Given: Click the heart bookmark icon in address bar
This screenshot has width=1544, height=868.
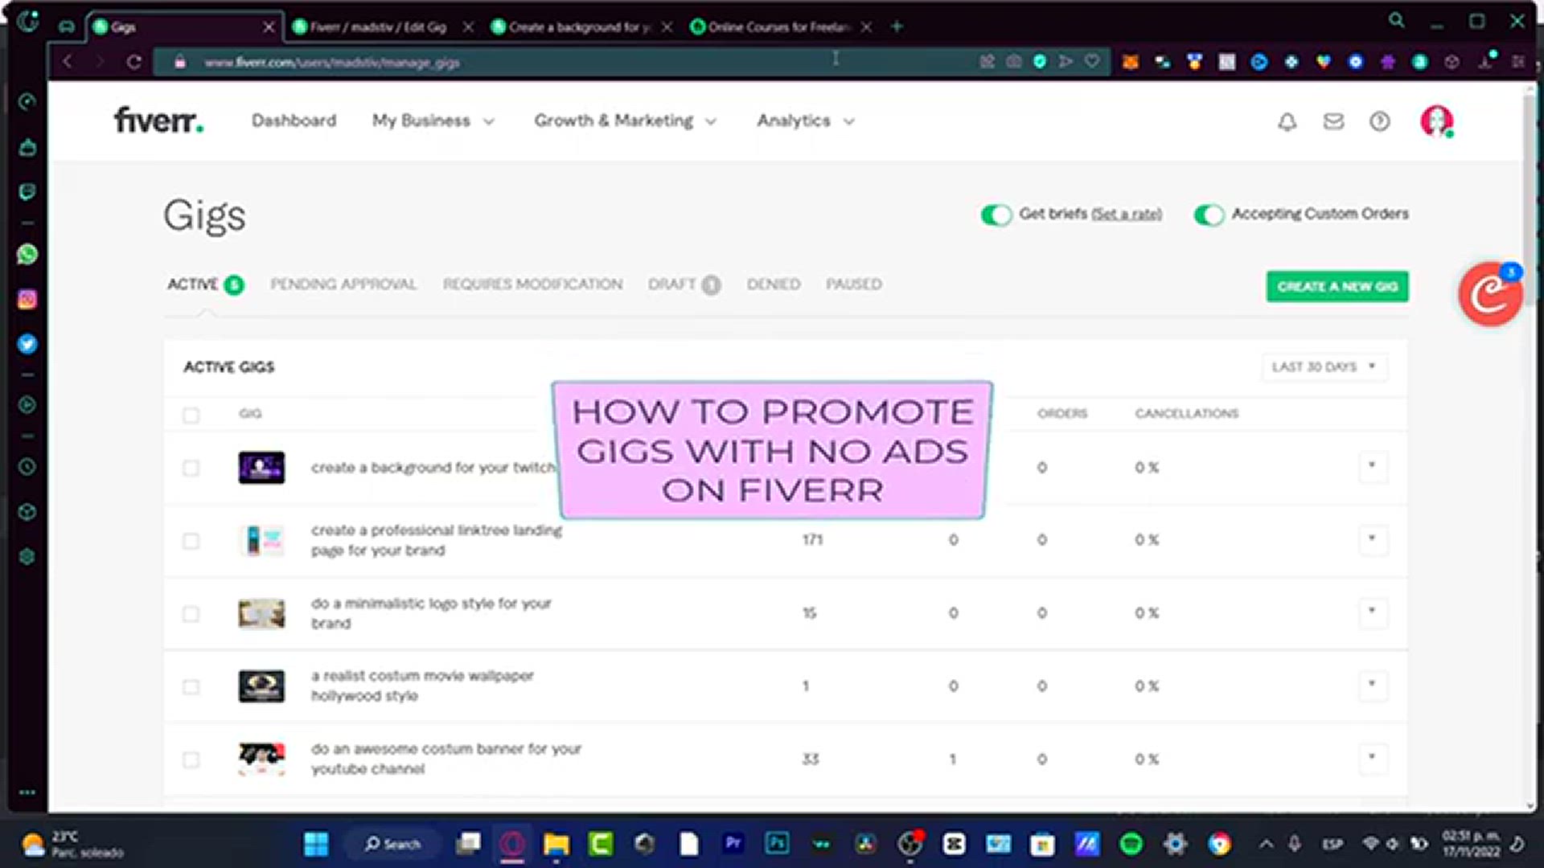Looking at the screenshot, I should [x=1092, y=61].
